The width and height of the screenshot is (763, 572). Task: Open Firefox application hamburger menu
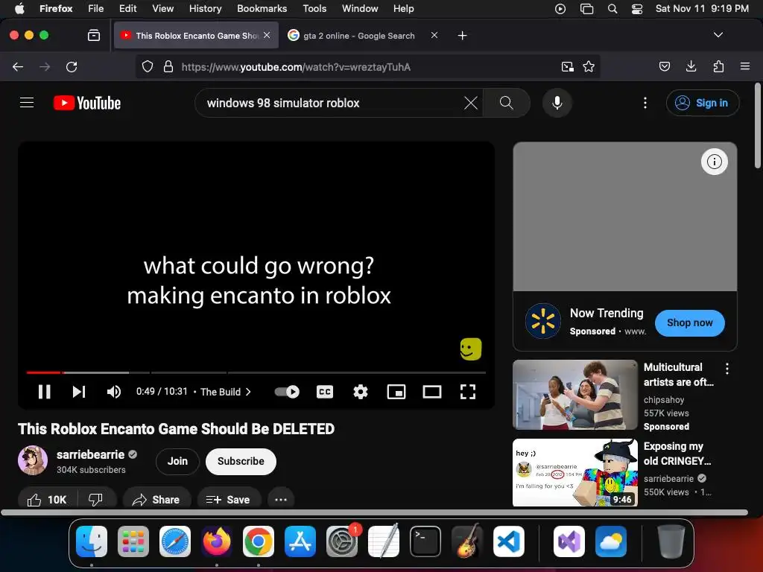pos(745,66)
